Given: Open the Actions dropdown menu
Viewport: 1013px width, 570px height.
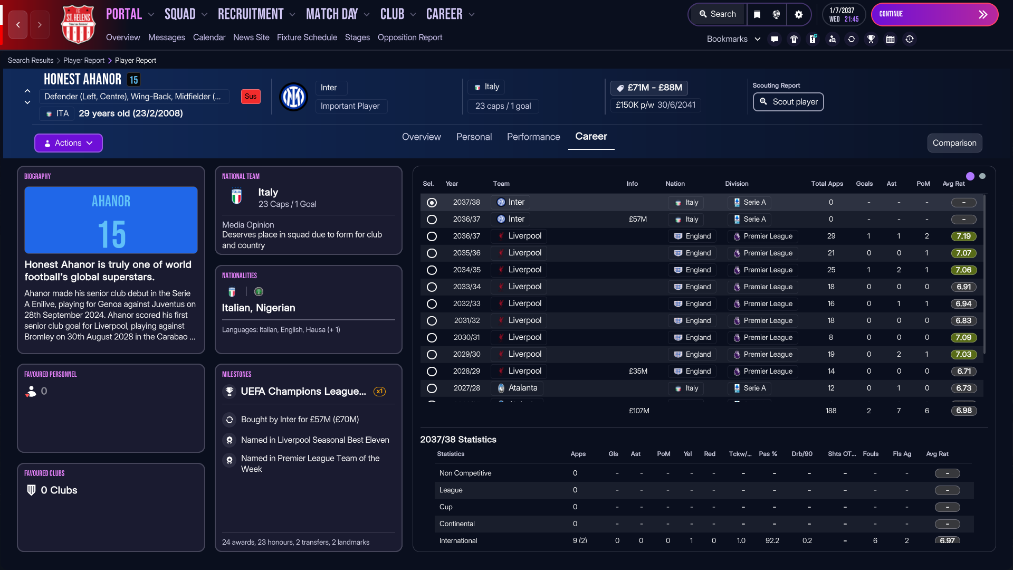Looking at the screenshot, I should point(69,143).
